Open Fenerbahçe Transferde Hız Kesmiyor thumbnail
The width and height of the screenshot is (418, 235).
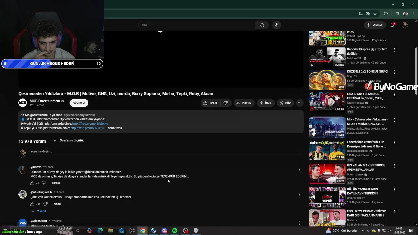tap(327, 150)
